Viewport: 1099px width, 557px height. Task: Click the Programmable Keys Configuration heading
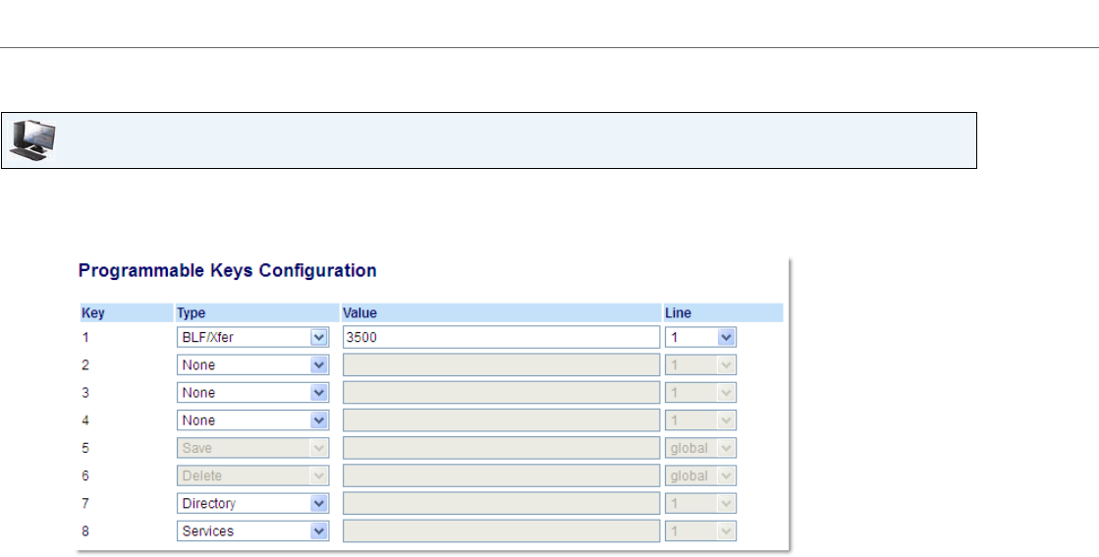tap(228, 270)
